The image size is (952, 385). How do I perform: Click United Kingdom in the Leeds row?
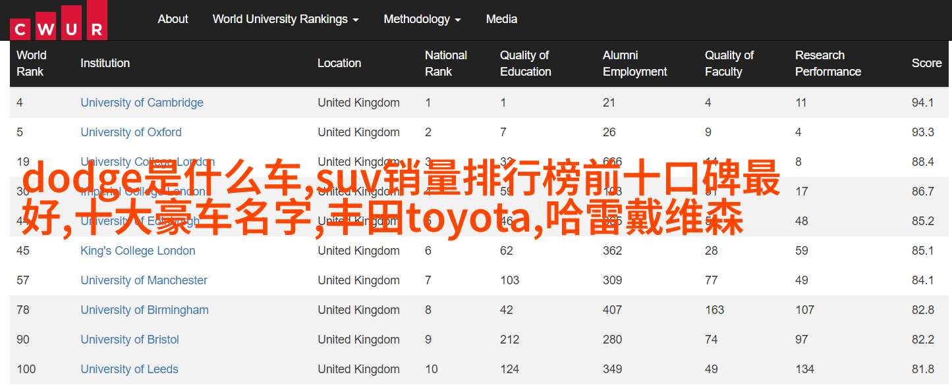pos(358,369)
